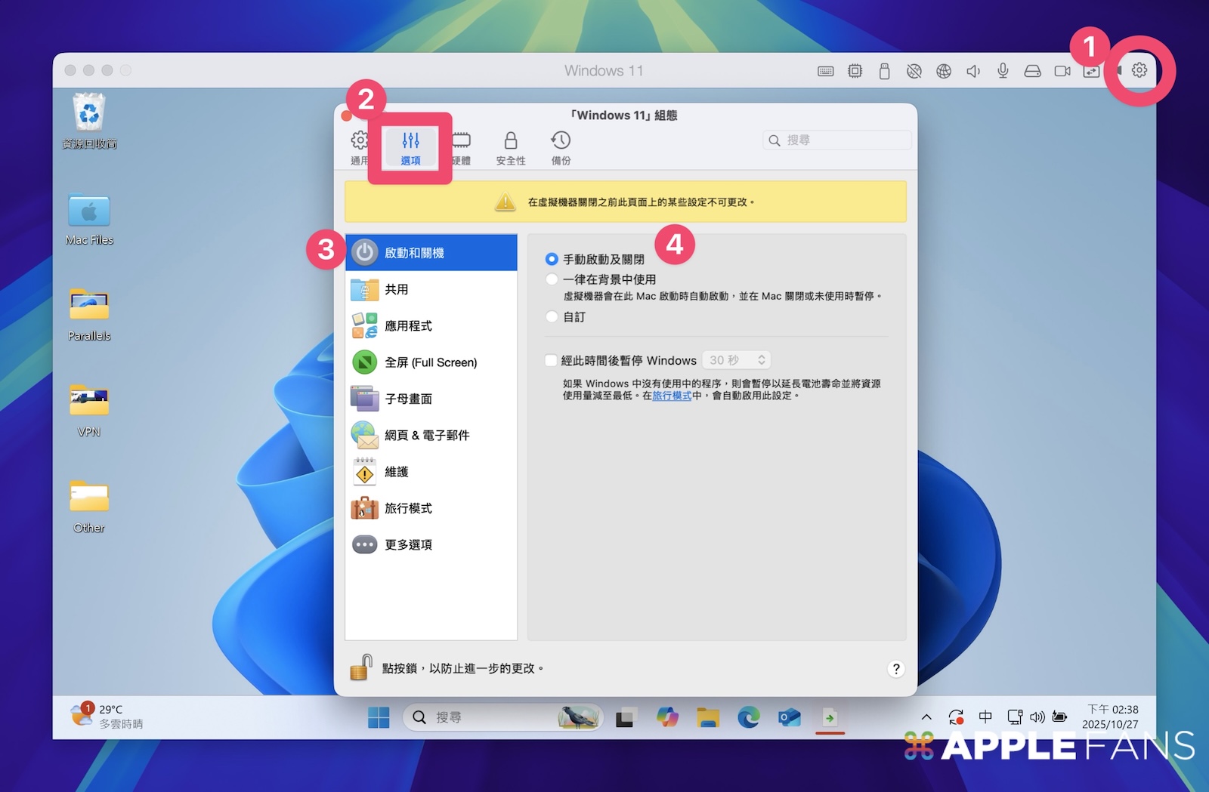Click the 旅行模式 hyperlink in the description
Image resolution: width=1209 pixels, height=792 pixels.
point(672,396)
